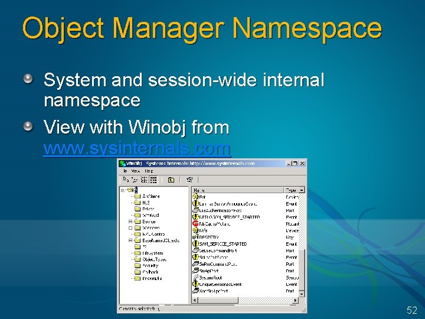Select the Windows folder in tree
Screen dimensions: 425x319
click(x=151, y=228)
